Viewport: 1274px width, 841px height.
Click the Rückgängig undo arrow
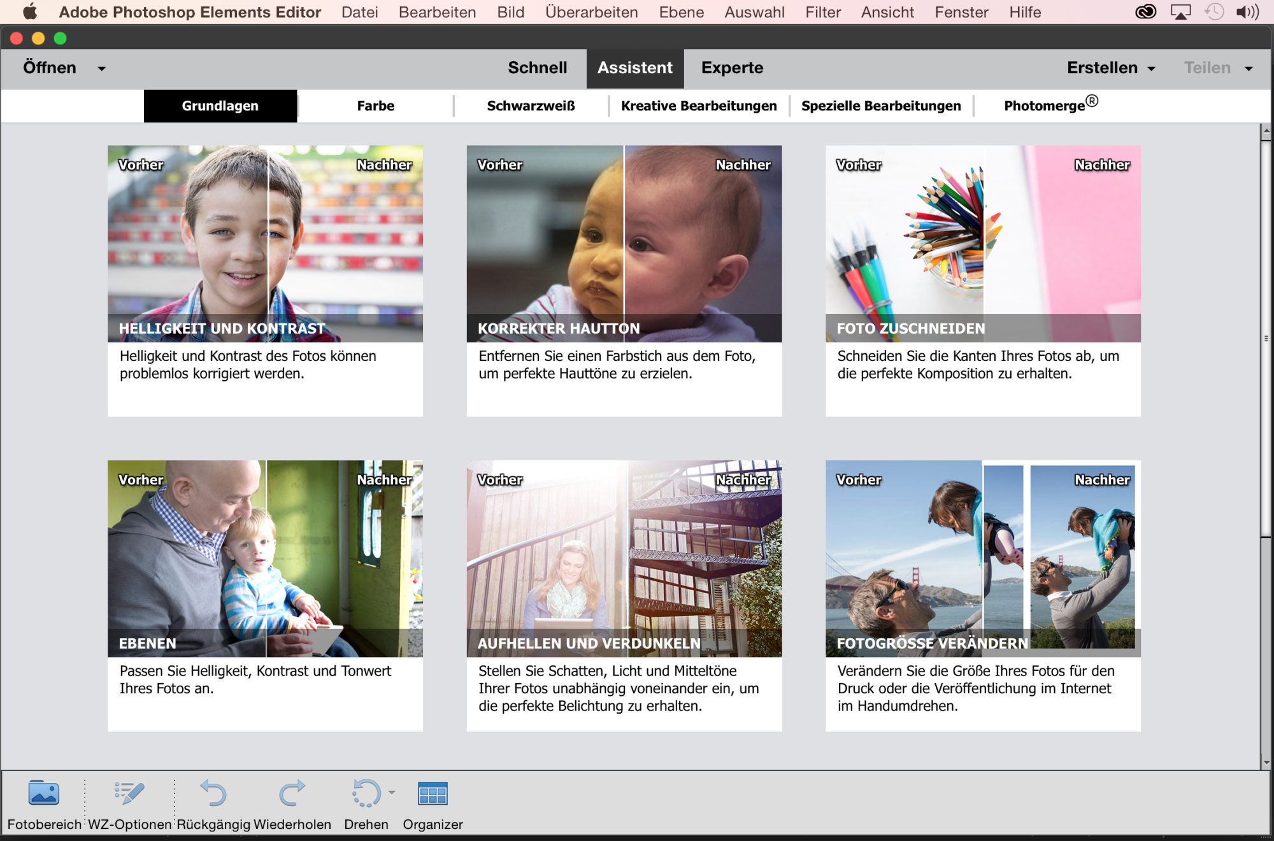pyautogui.click(x=213, y=794)
